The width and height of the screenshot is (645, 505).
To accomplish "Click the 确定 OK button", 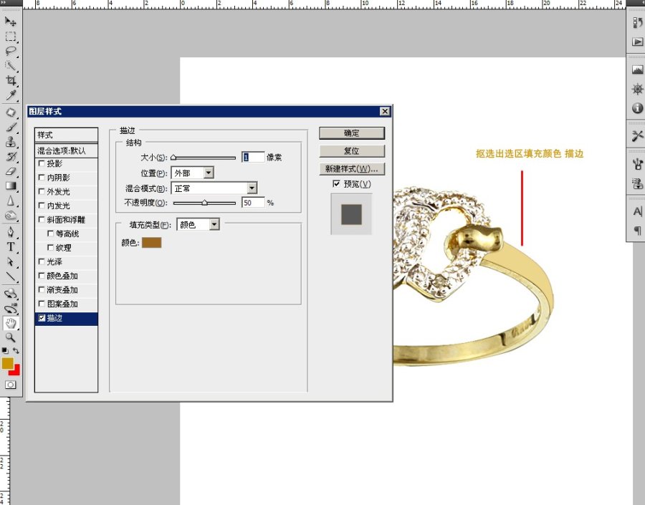I will (x=352, y=133).
